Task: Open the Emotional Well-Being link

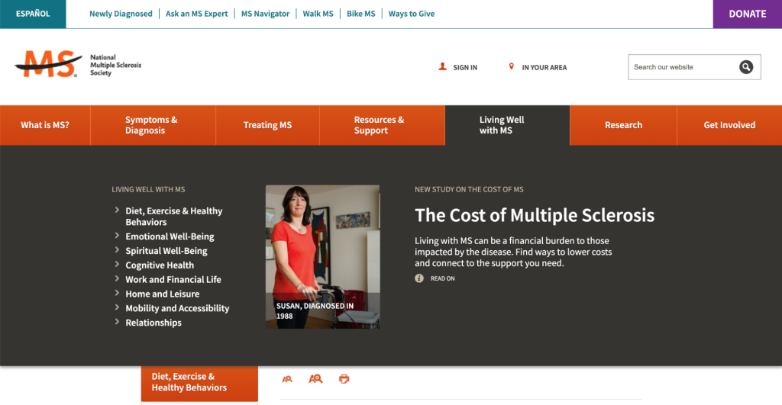Action: click(170, 236)
